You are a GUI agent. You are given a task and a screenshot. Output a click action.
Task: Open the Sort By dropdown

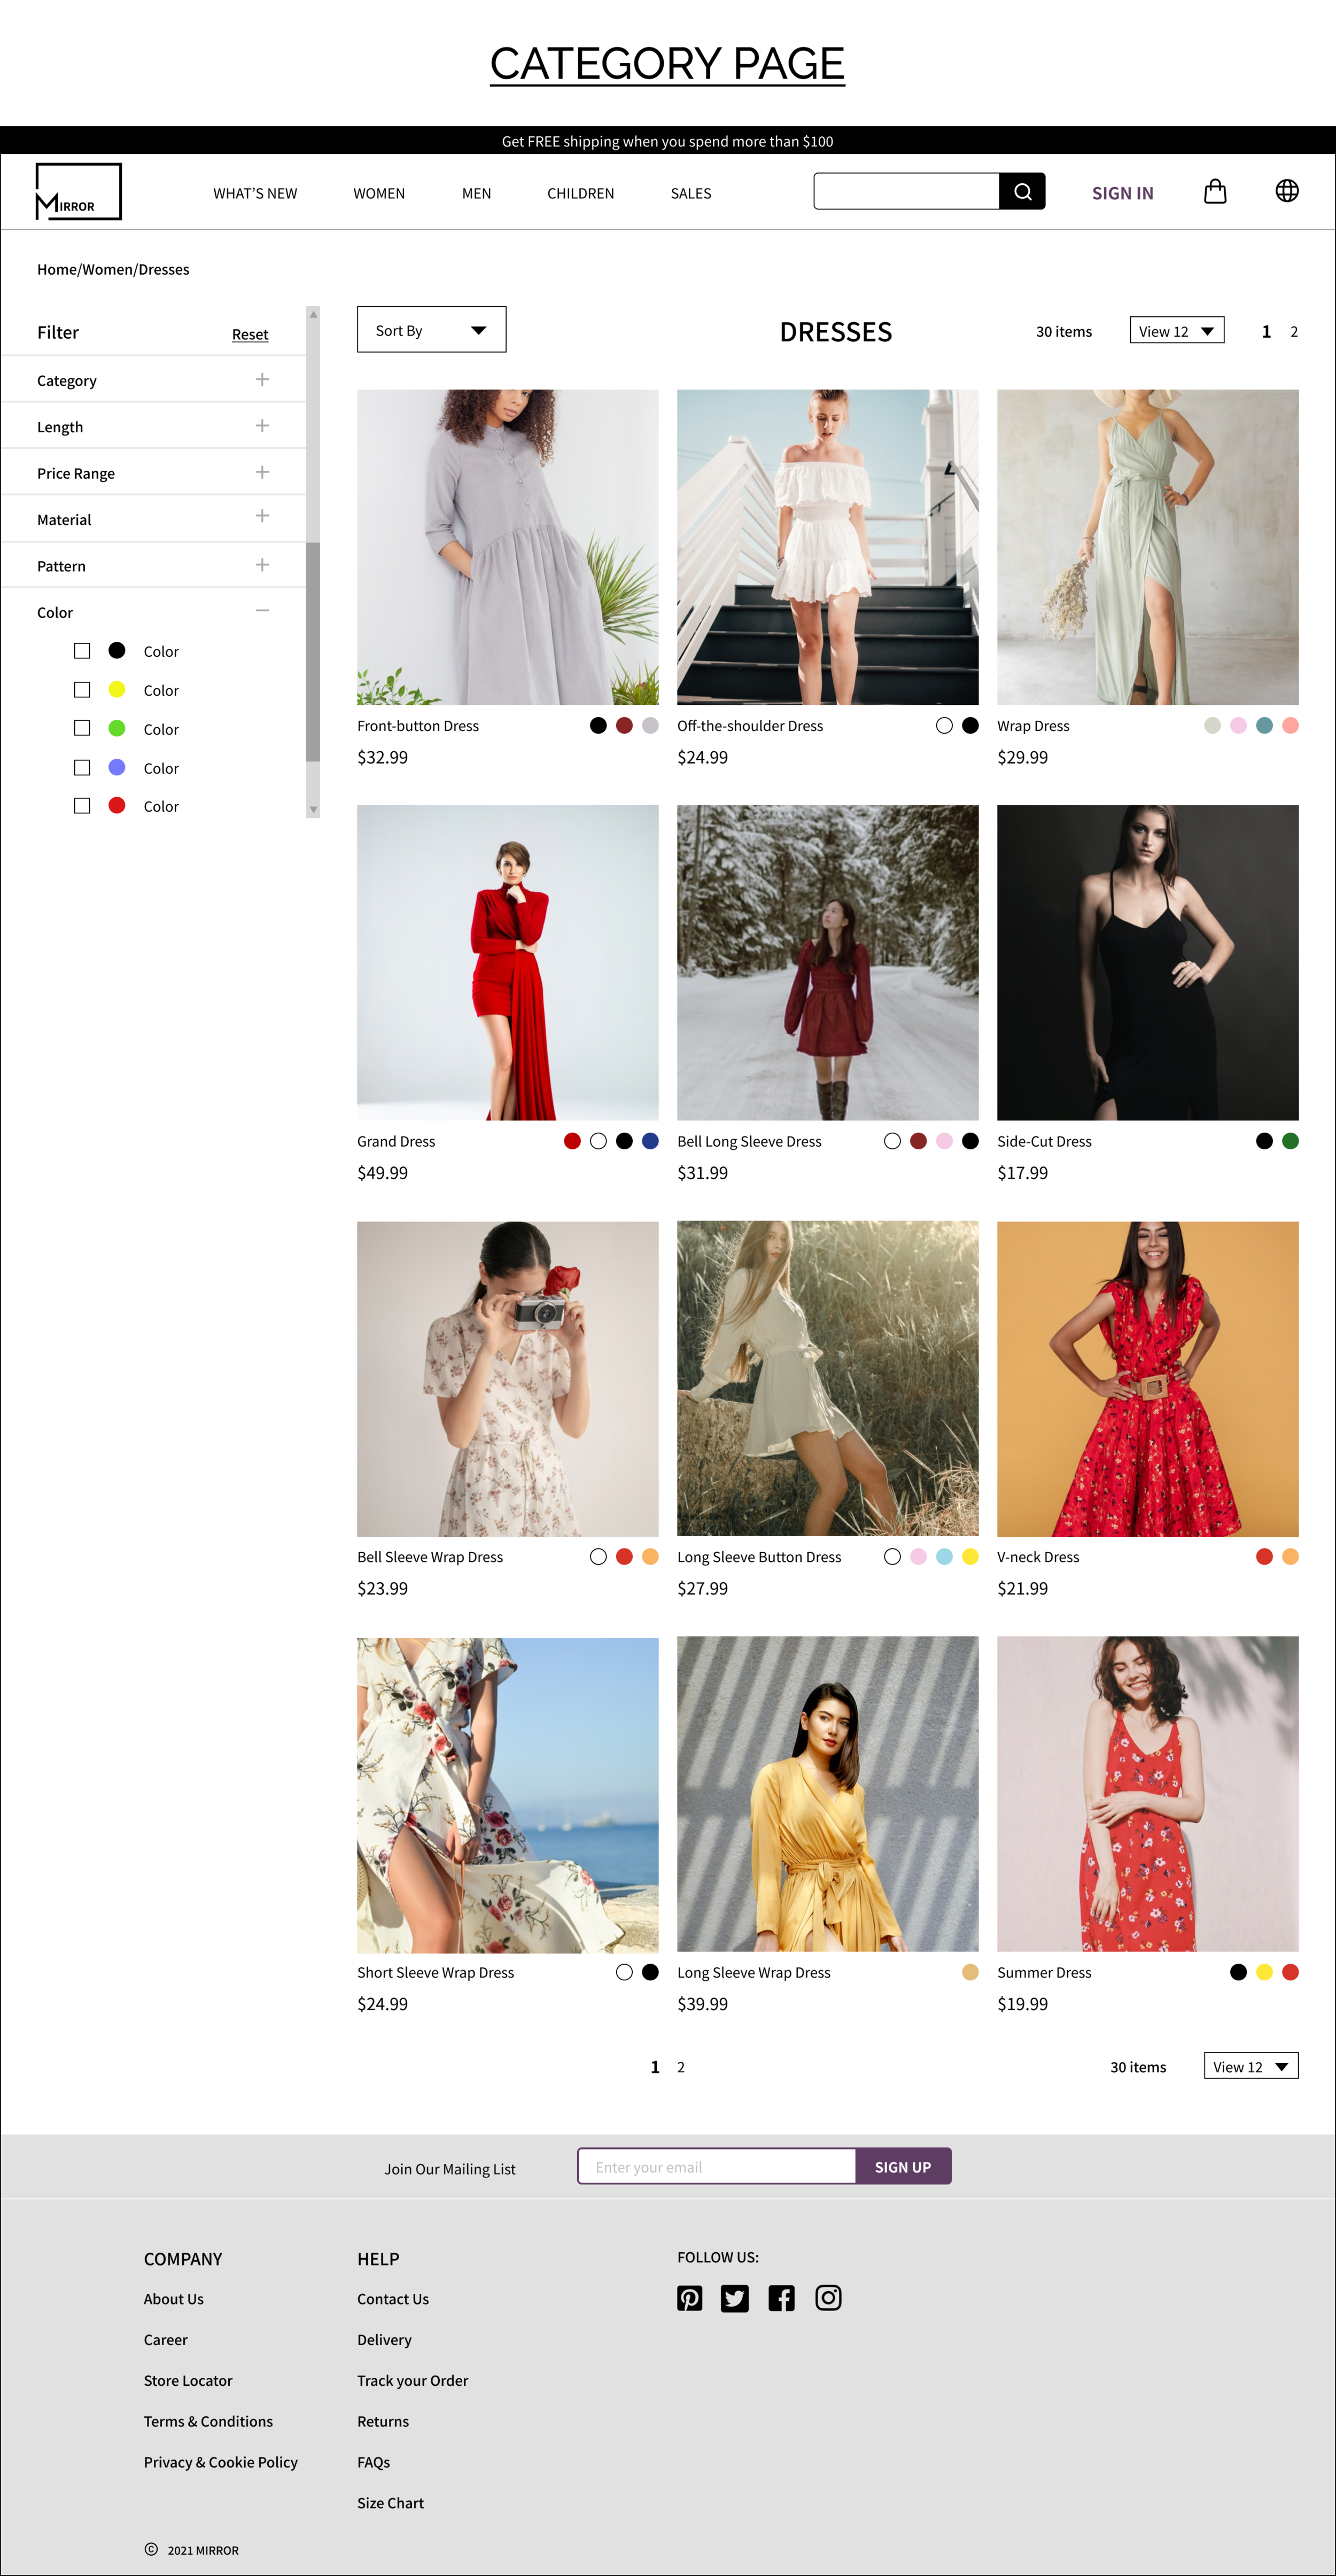point(431,330)
